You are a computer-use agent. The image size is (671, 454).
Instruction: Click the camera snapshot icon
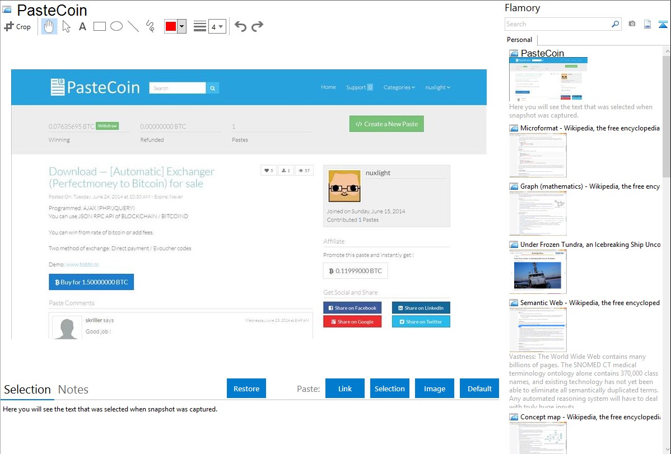tap(632, 24)
